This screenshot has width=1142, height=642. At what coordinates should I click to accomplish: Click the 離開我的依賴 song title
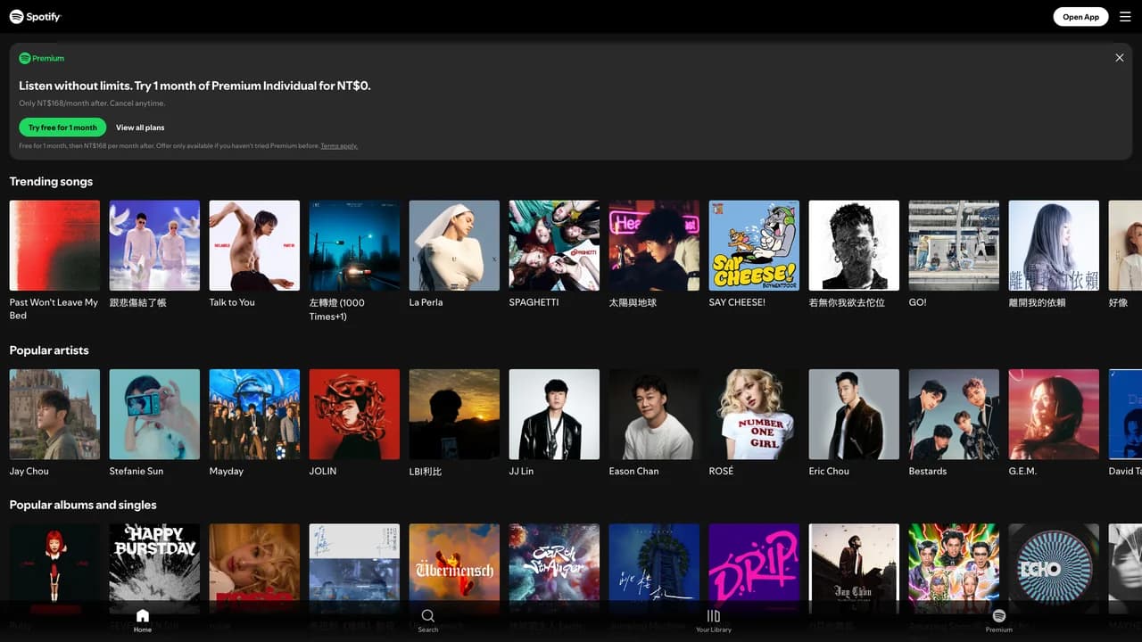[1037, 303]
